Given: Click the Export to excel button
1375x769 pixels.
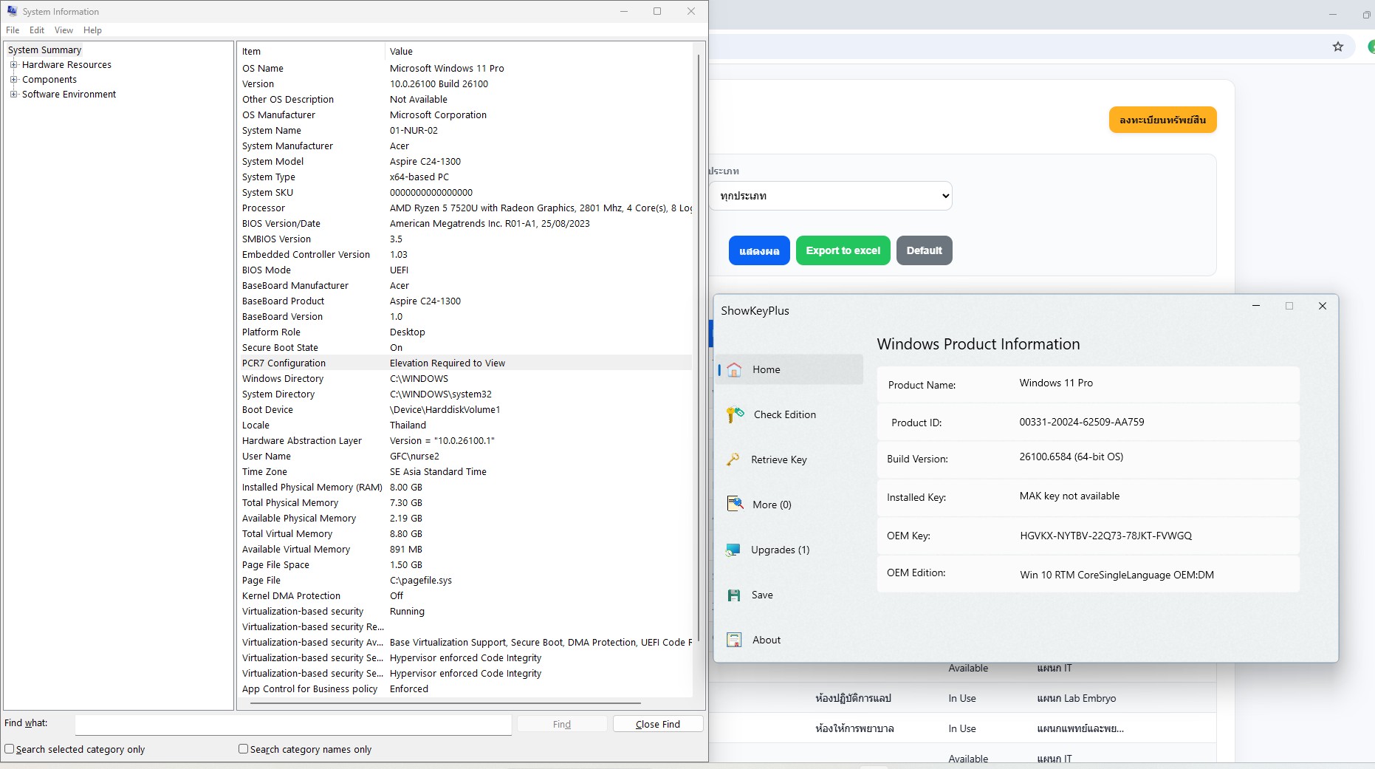Looking at the screenshot, I should pos(843,250).
